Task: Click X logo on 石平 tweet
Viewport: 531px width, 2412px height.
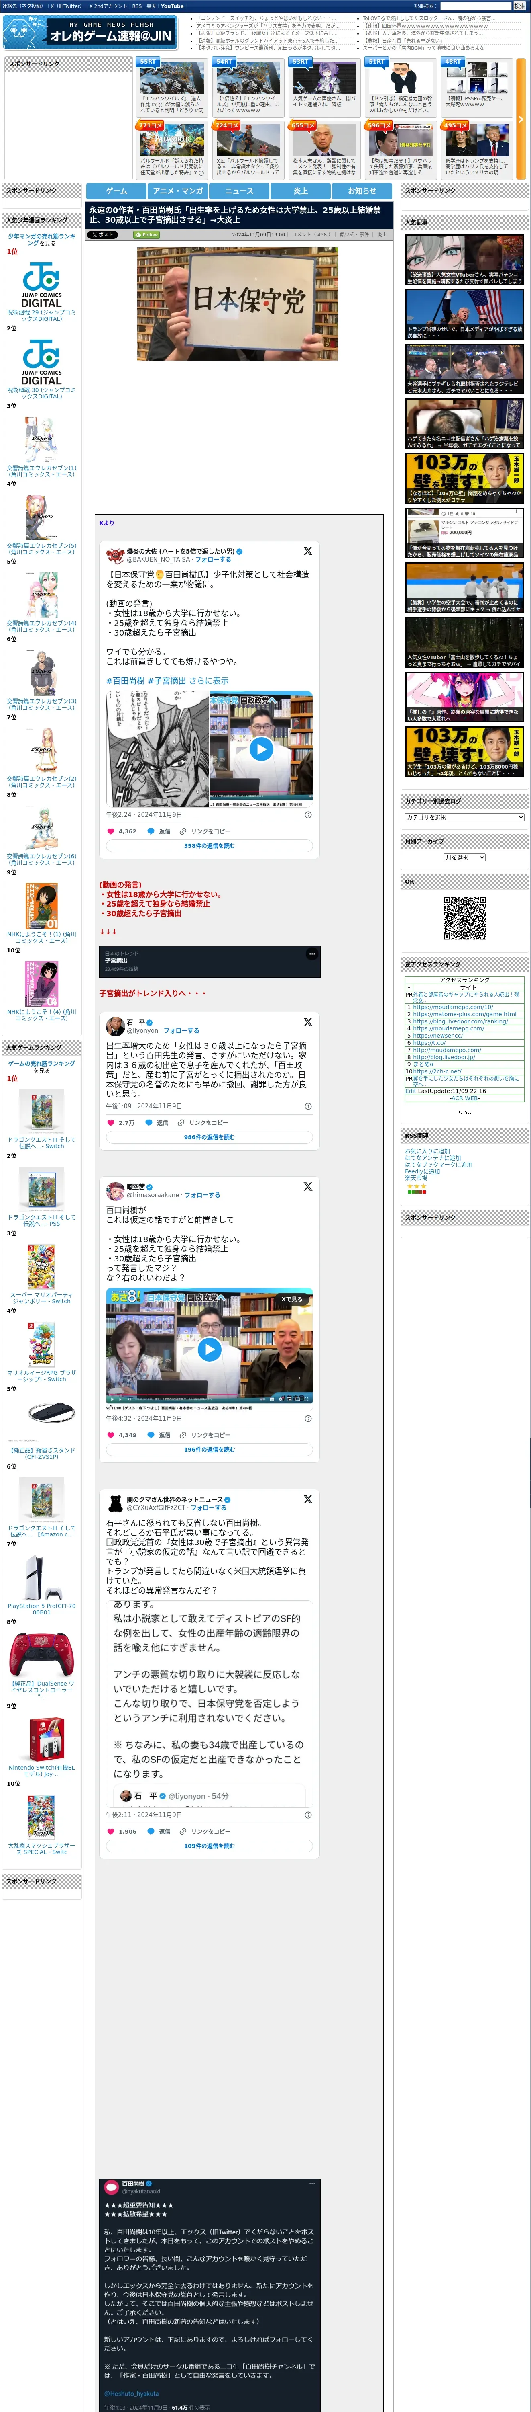Action: point(307,1021)
